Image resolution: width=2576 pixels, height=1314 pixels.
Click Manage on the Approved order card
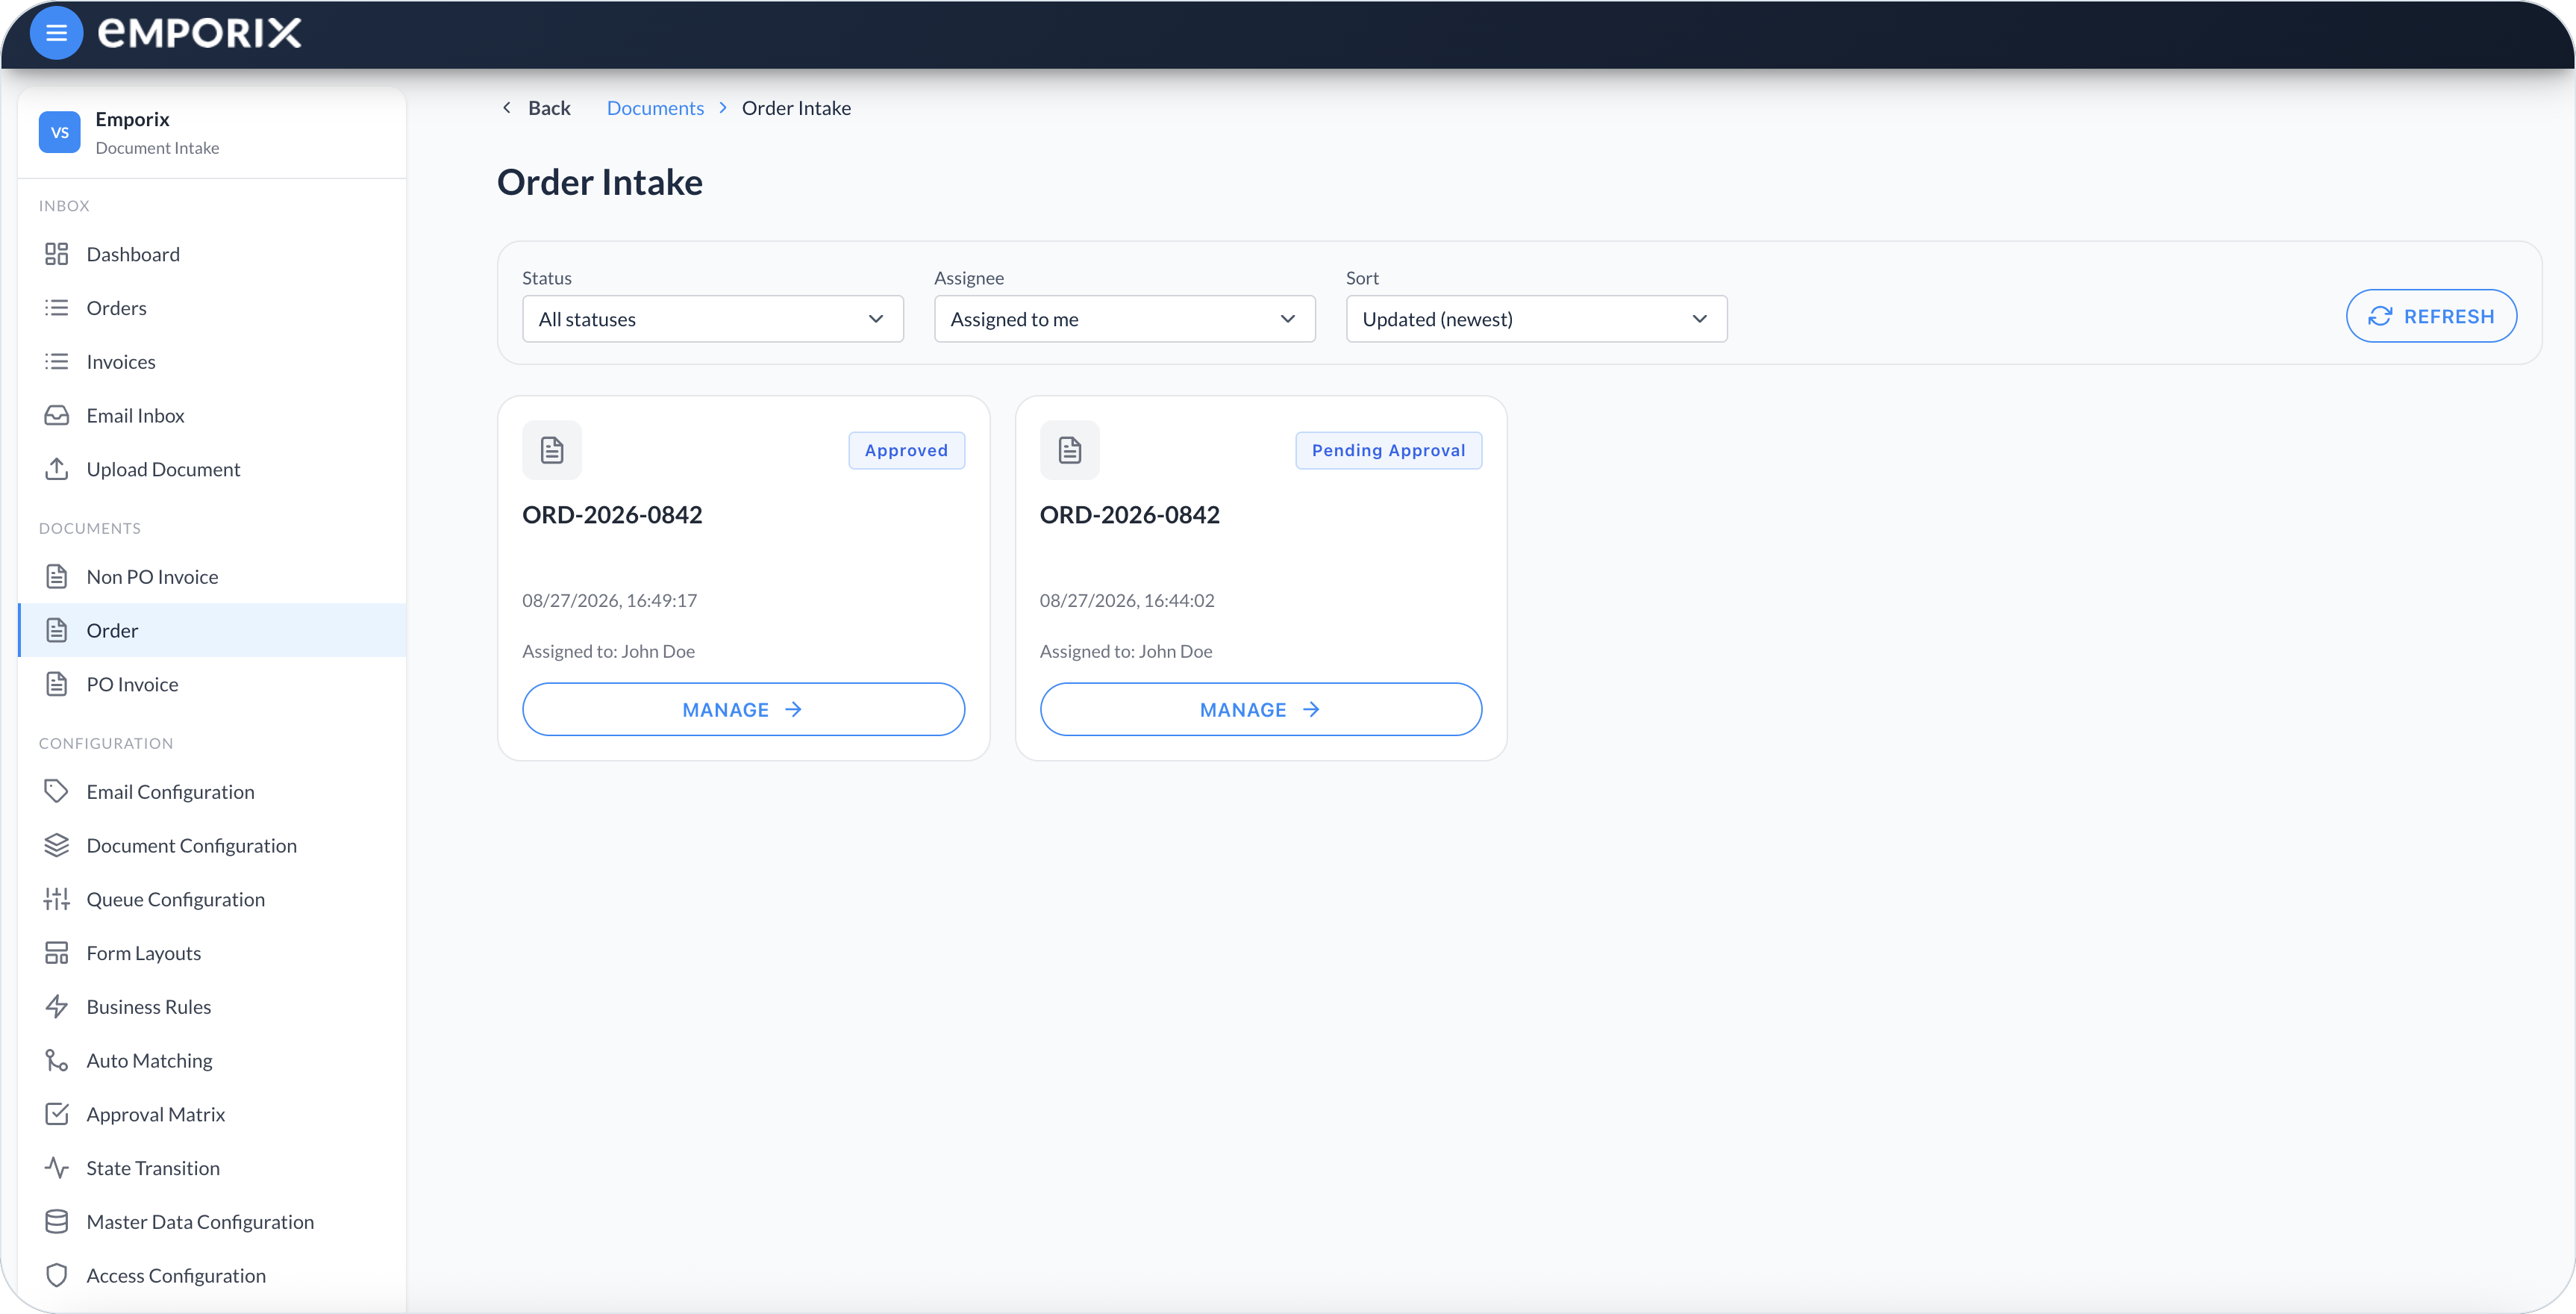tap(743, 709)
